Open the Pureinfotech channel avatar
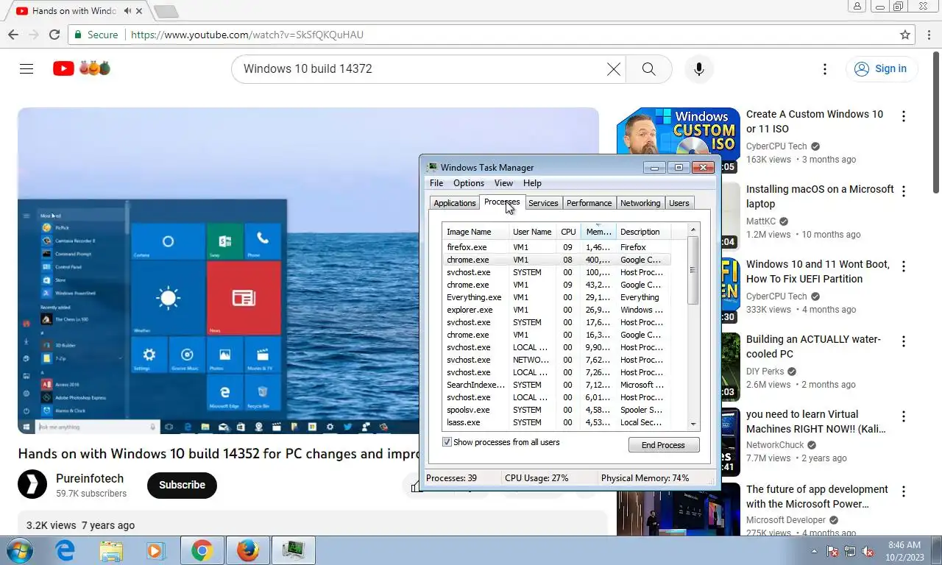Screen dimensions: 942x565 pyautogui.click(x=32, y=484)
